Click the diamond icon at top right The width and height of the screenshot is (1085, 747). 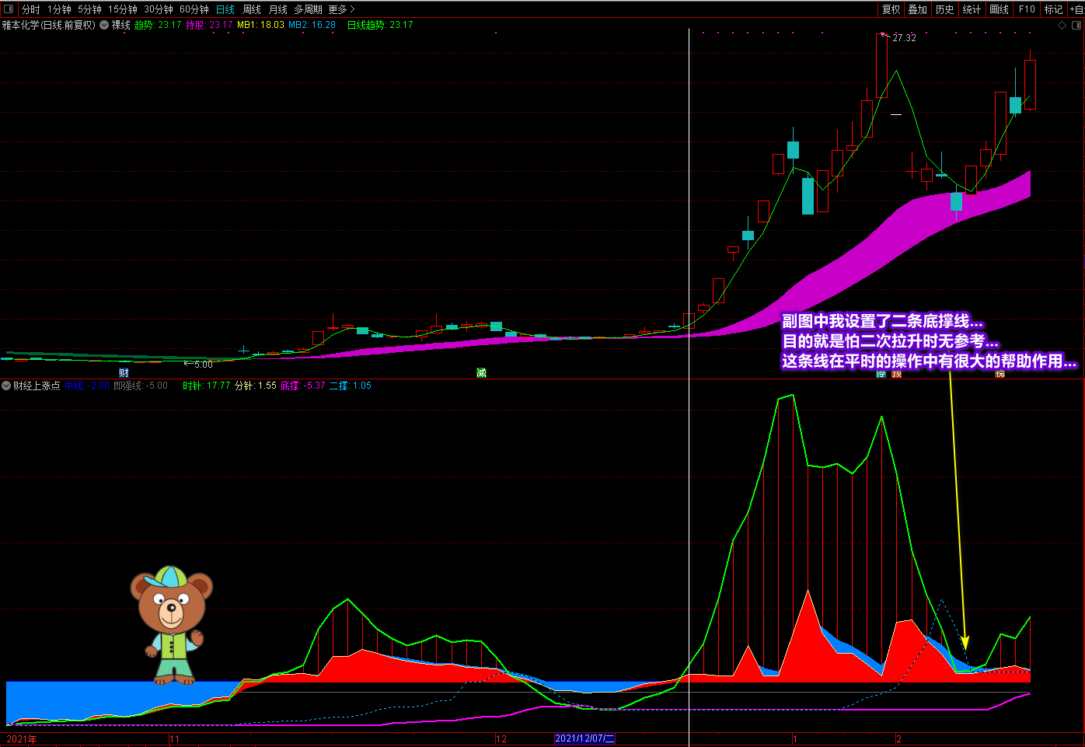coord(1062,26)
